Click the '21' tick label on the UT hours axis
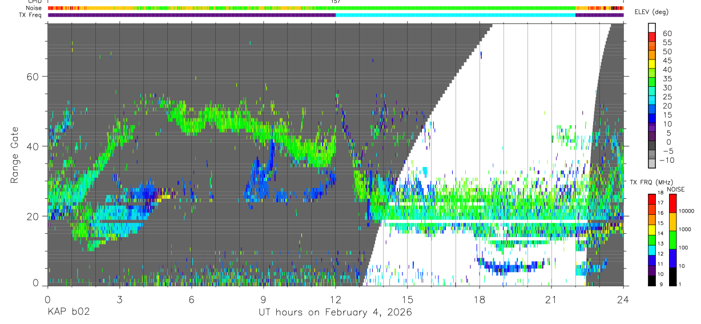Screen dimensions: 701x324 pos(551,299)
